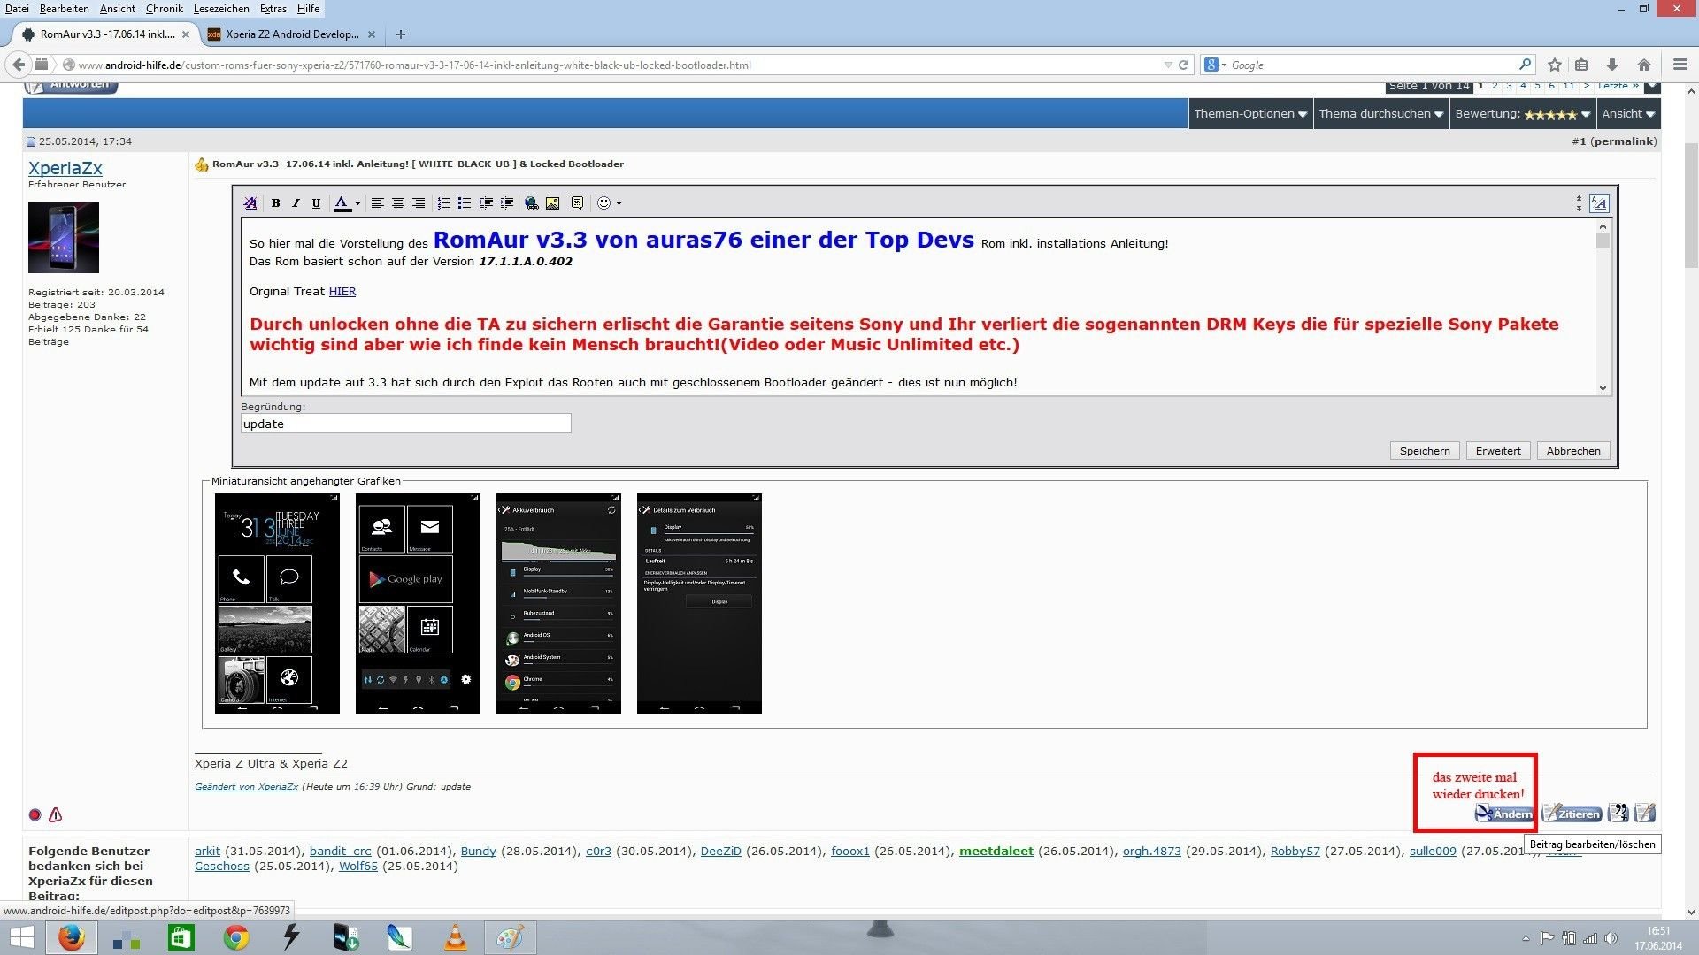Switch to the Xperia Z2 Android Development tab

[x=291, y=34]
